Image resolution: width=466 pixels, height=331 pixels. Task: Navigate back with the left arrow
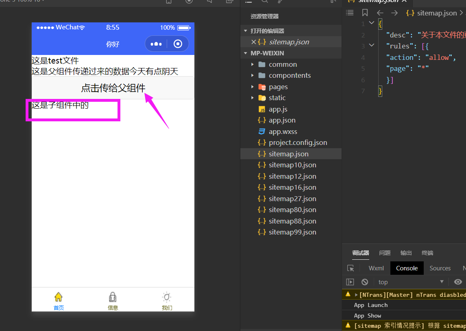coord(380,13)
